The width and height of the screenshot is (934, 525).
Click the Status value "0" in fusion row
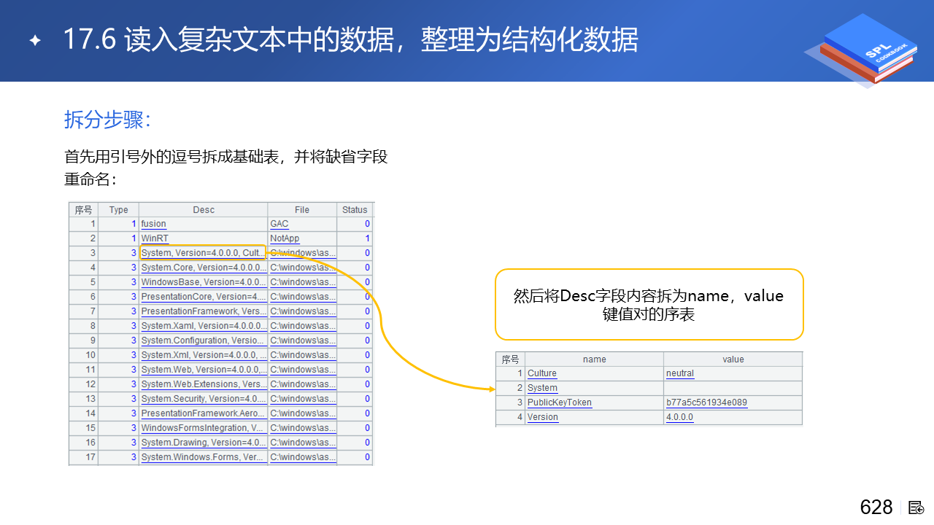coord(355,224)
